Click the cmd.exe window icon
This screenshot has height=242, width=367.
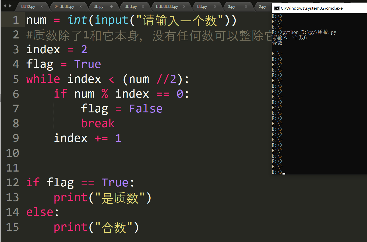(277, 8)
